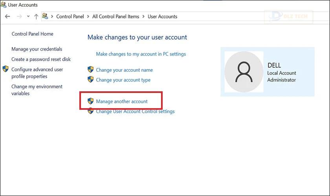Open Configure advanced user profile properties

(x=37, y=73)
